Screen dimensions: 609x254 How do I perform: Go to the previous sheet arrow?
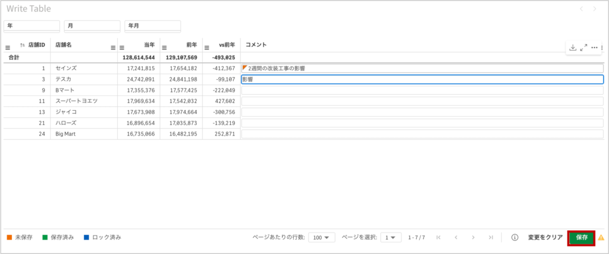click(582, 9)
